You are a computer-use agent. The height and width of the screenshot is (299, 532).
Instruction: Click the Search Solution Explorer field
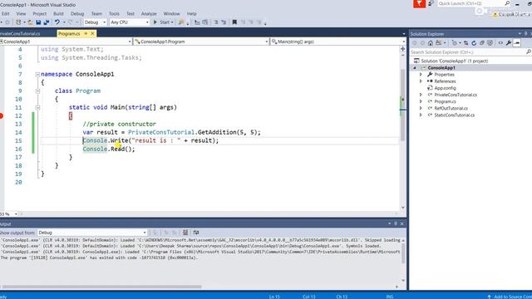click(x=470, y=52)
